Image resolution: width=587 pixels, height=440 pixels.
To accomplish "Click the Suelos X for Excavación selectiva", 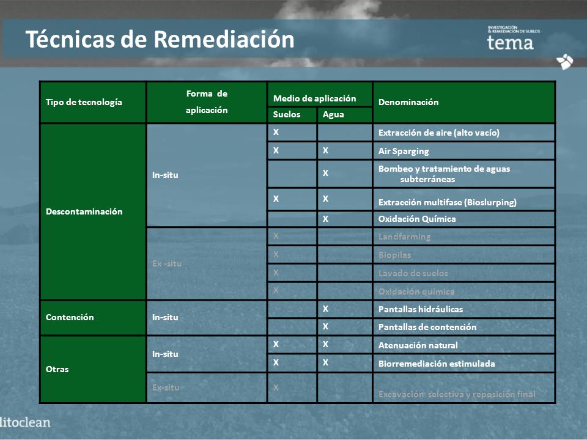I will click(276, 387).
